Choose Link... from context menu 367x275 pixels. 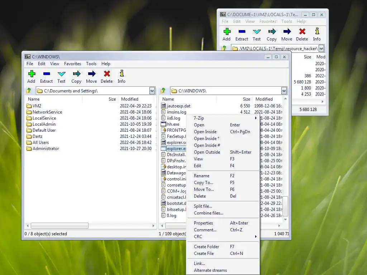(x=199, y=263)
